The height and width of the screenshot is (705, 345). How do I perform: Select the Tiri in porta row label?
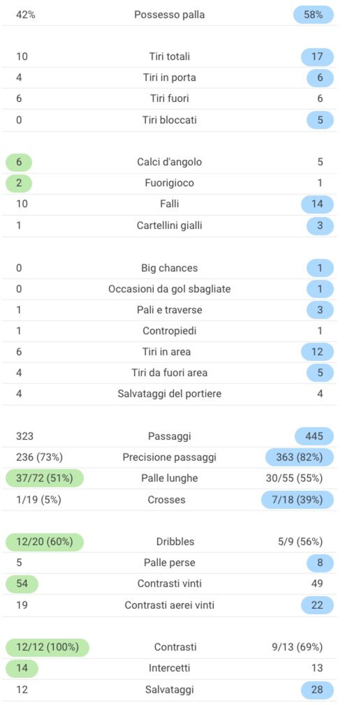tap(170, 78)
